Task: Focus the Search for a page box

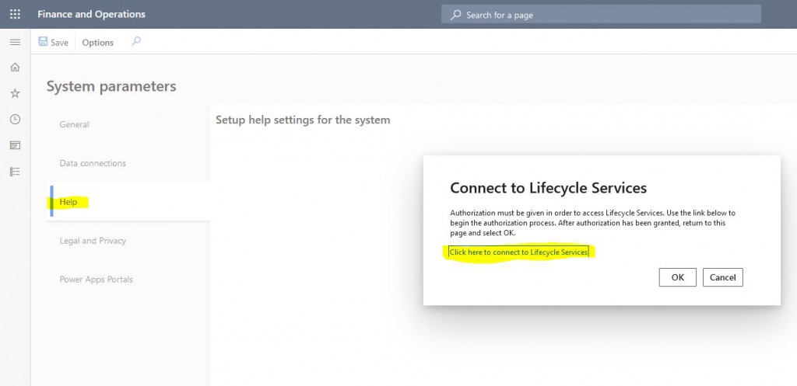Action: [601, 15]
